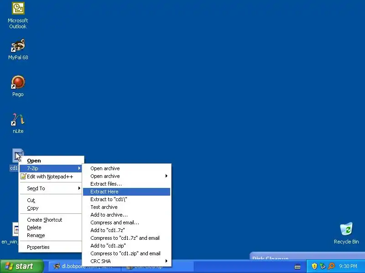Viewport: 365px width, 273px height.
Task: Select the Pego desktop shortcut
Action: tap(18, 86)
